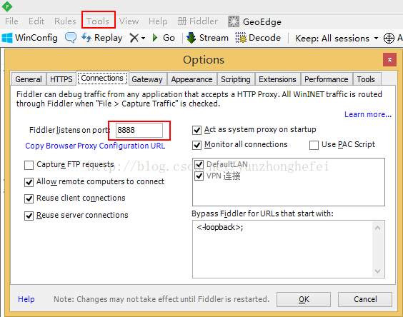Viewport: 403px width, 317px height.
Task: Click the process target crosshair icon
Action: (x=389, y=39)
